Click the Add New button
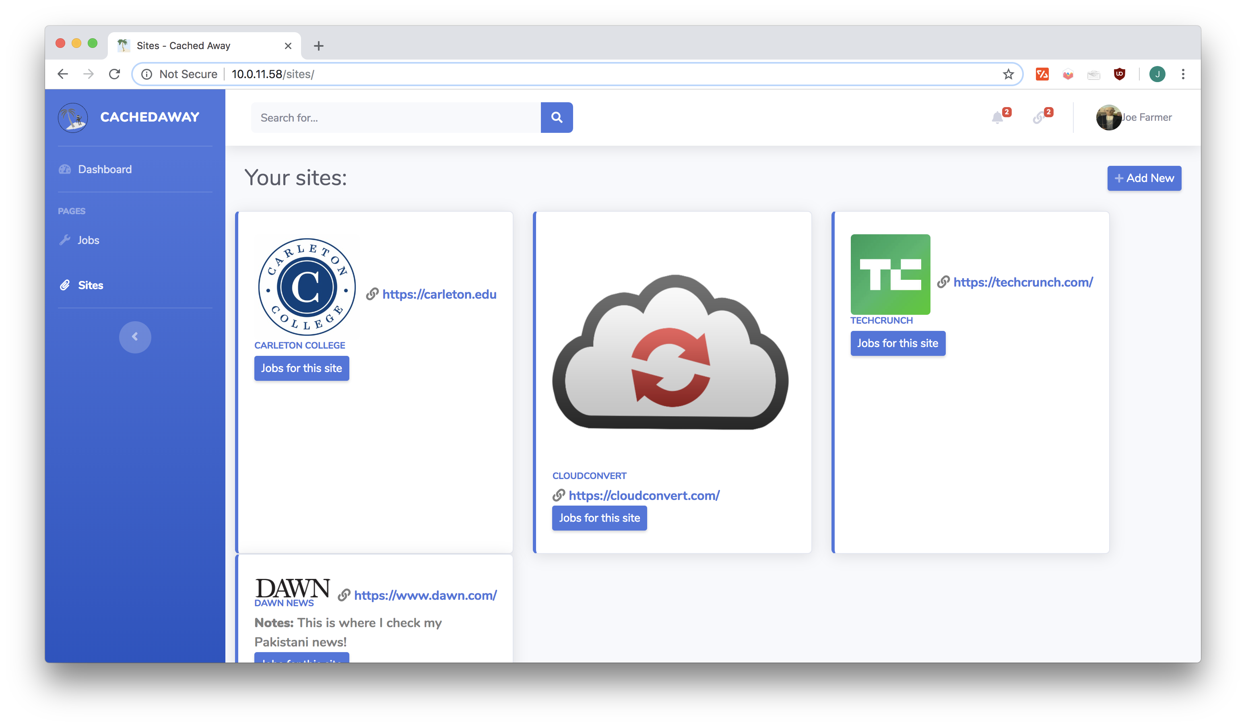This screenshot has height=727, width=1246. pyautogui.click(x=1144, y=178)
